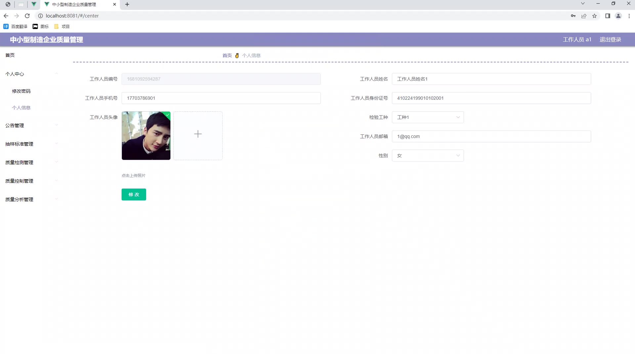The width and height of the screenshot is (635, 354).
Task: Click the 修改 submit button
Action: [x=134, y=195]
